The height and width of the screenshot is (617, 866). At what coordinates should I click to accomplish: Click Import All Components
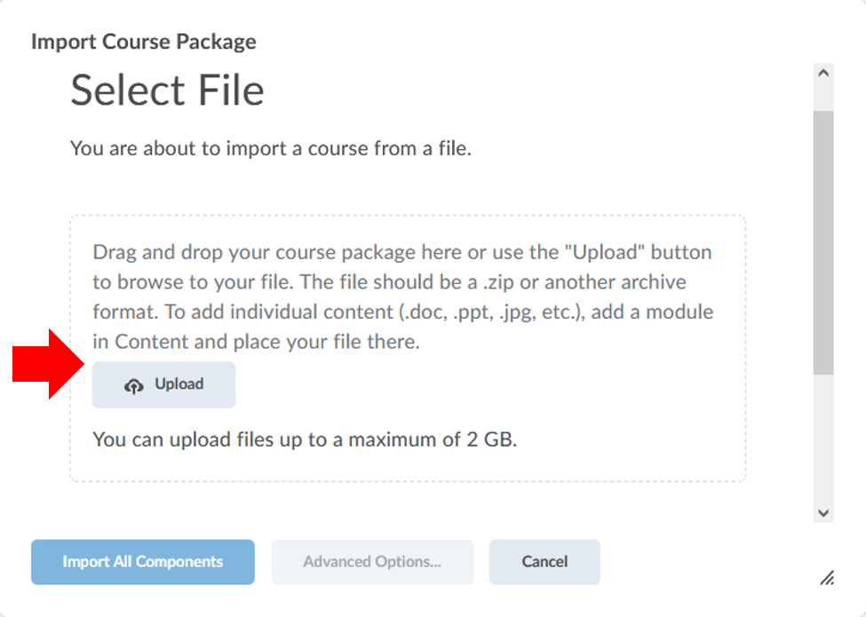[142, 561]
